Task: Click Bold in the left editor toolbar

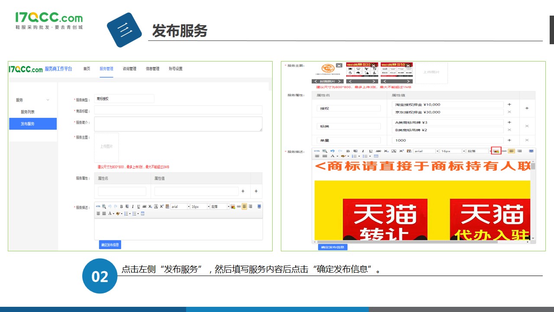Action: [x=122, y=207]
